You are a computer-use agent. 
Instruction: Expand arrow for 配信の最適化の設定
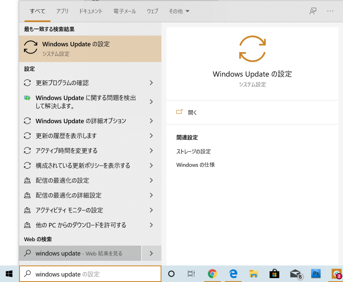[x=151, y=180]
